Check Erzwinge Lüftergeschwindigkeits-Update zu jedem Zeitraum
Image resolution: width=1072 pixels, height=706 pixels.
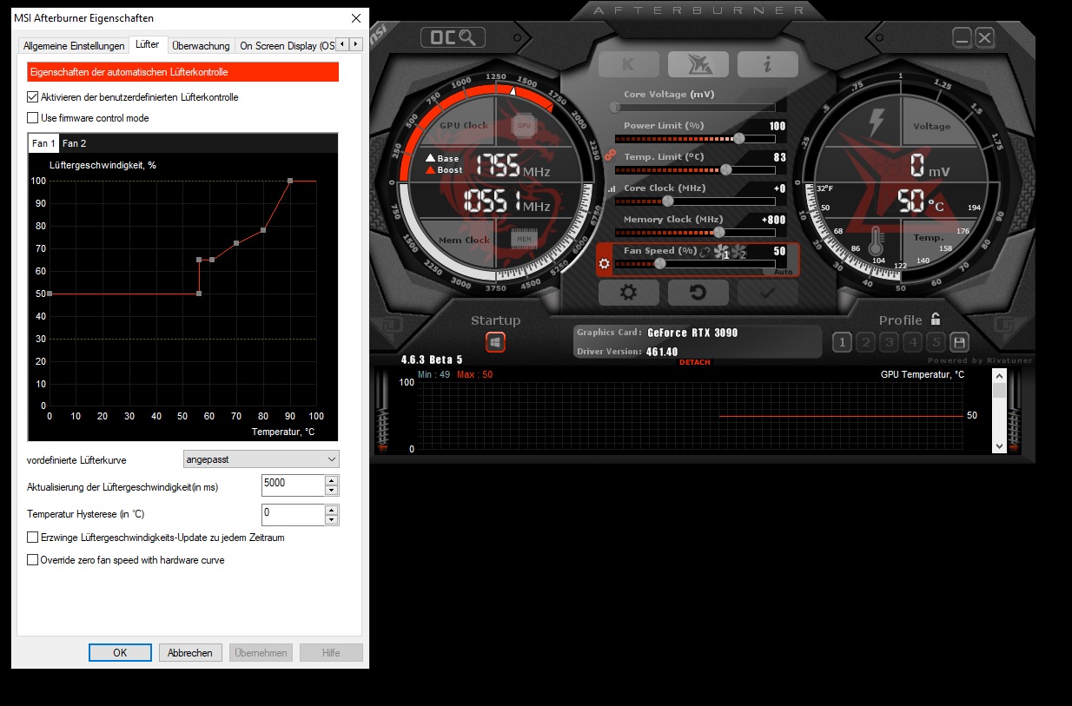click(33, 538)
